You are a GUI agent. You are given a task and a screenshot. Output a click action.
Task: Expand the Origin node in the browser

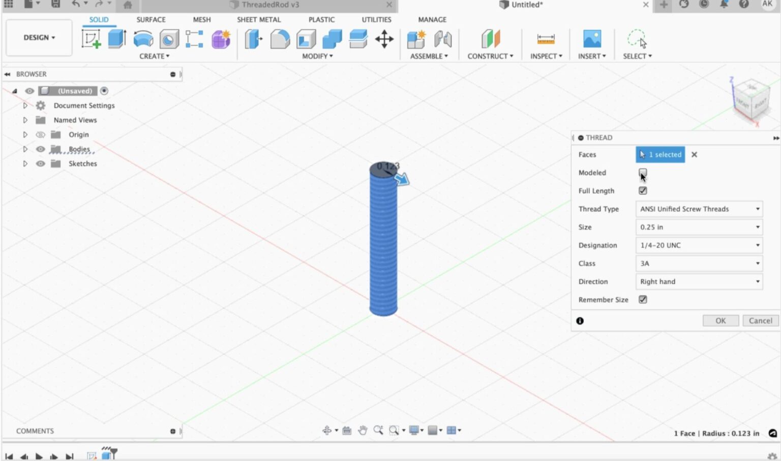point(25,134)
